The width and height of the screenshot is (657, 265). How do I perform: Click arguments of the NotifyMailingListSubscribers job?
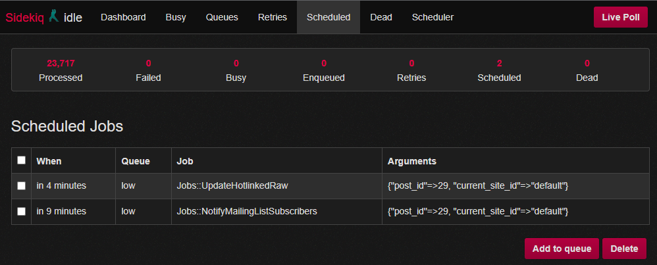[478, 212]
